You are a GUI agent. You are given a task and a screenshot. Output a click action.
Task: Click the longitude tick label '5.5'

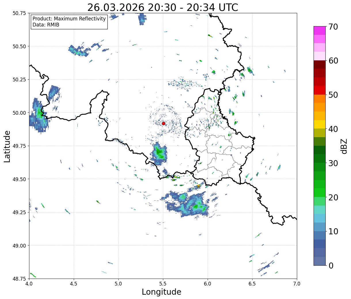[163, 283]
